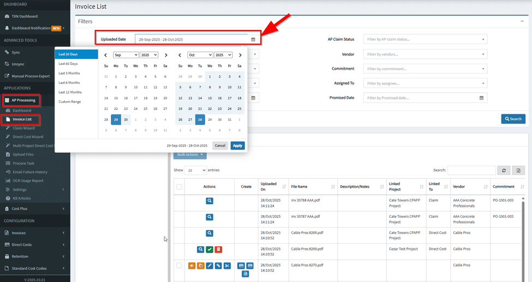Viewport: 532px width, 282px height.
Task: Tick the select-all checkbox in table header
Action: point(179,187)
